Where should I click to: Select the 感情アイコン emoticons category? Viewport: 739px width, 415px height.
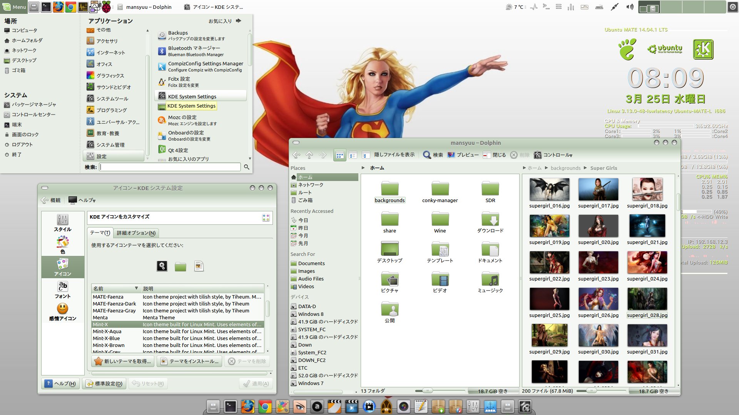coord(62,312)
